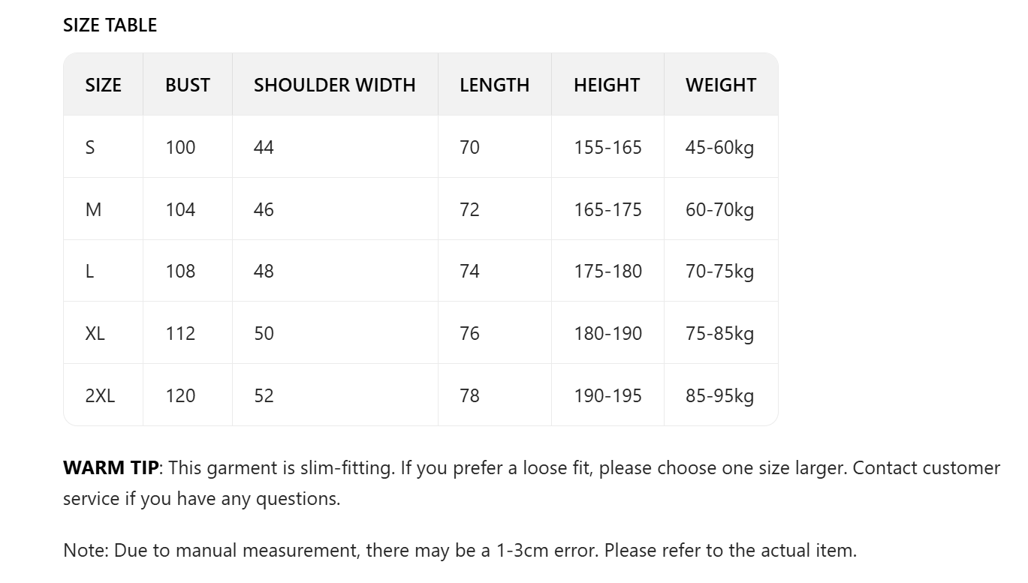Image resolution: width=1028 pixels, height=583 pixels.
Task: Click the length value 78
Action: [469, 395]
